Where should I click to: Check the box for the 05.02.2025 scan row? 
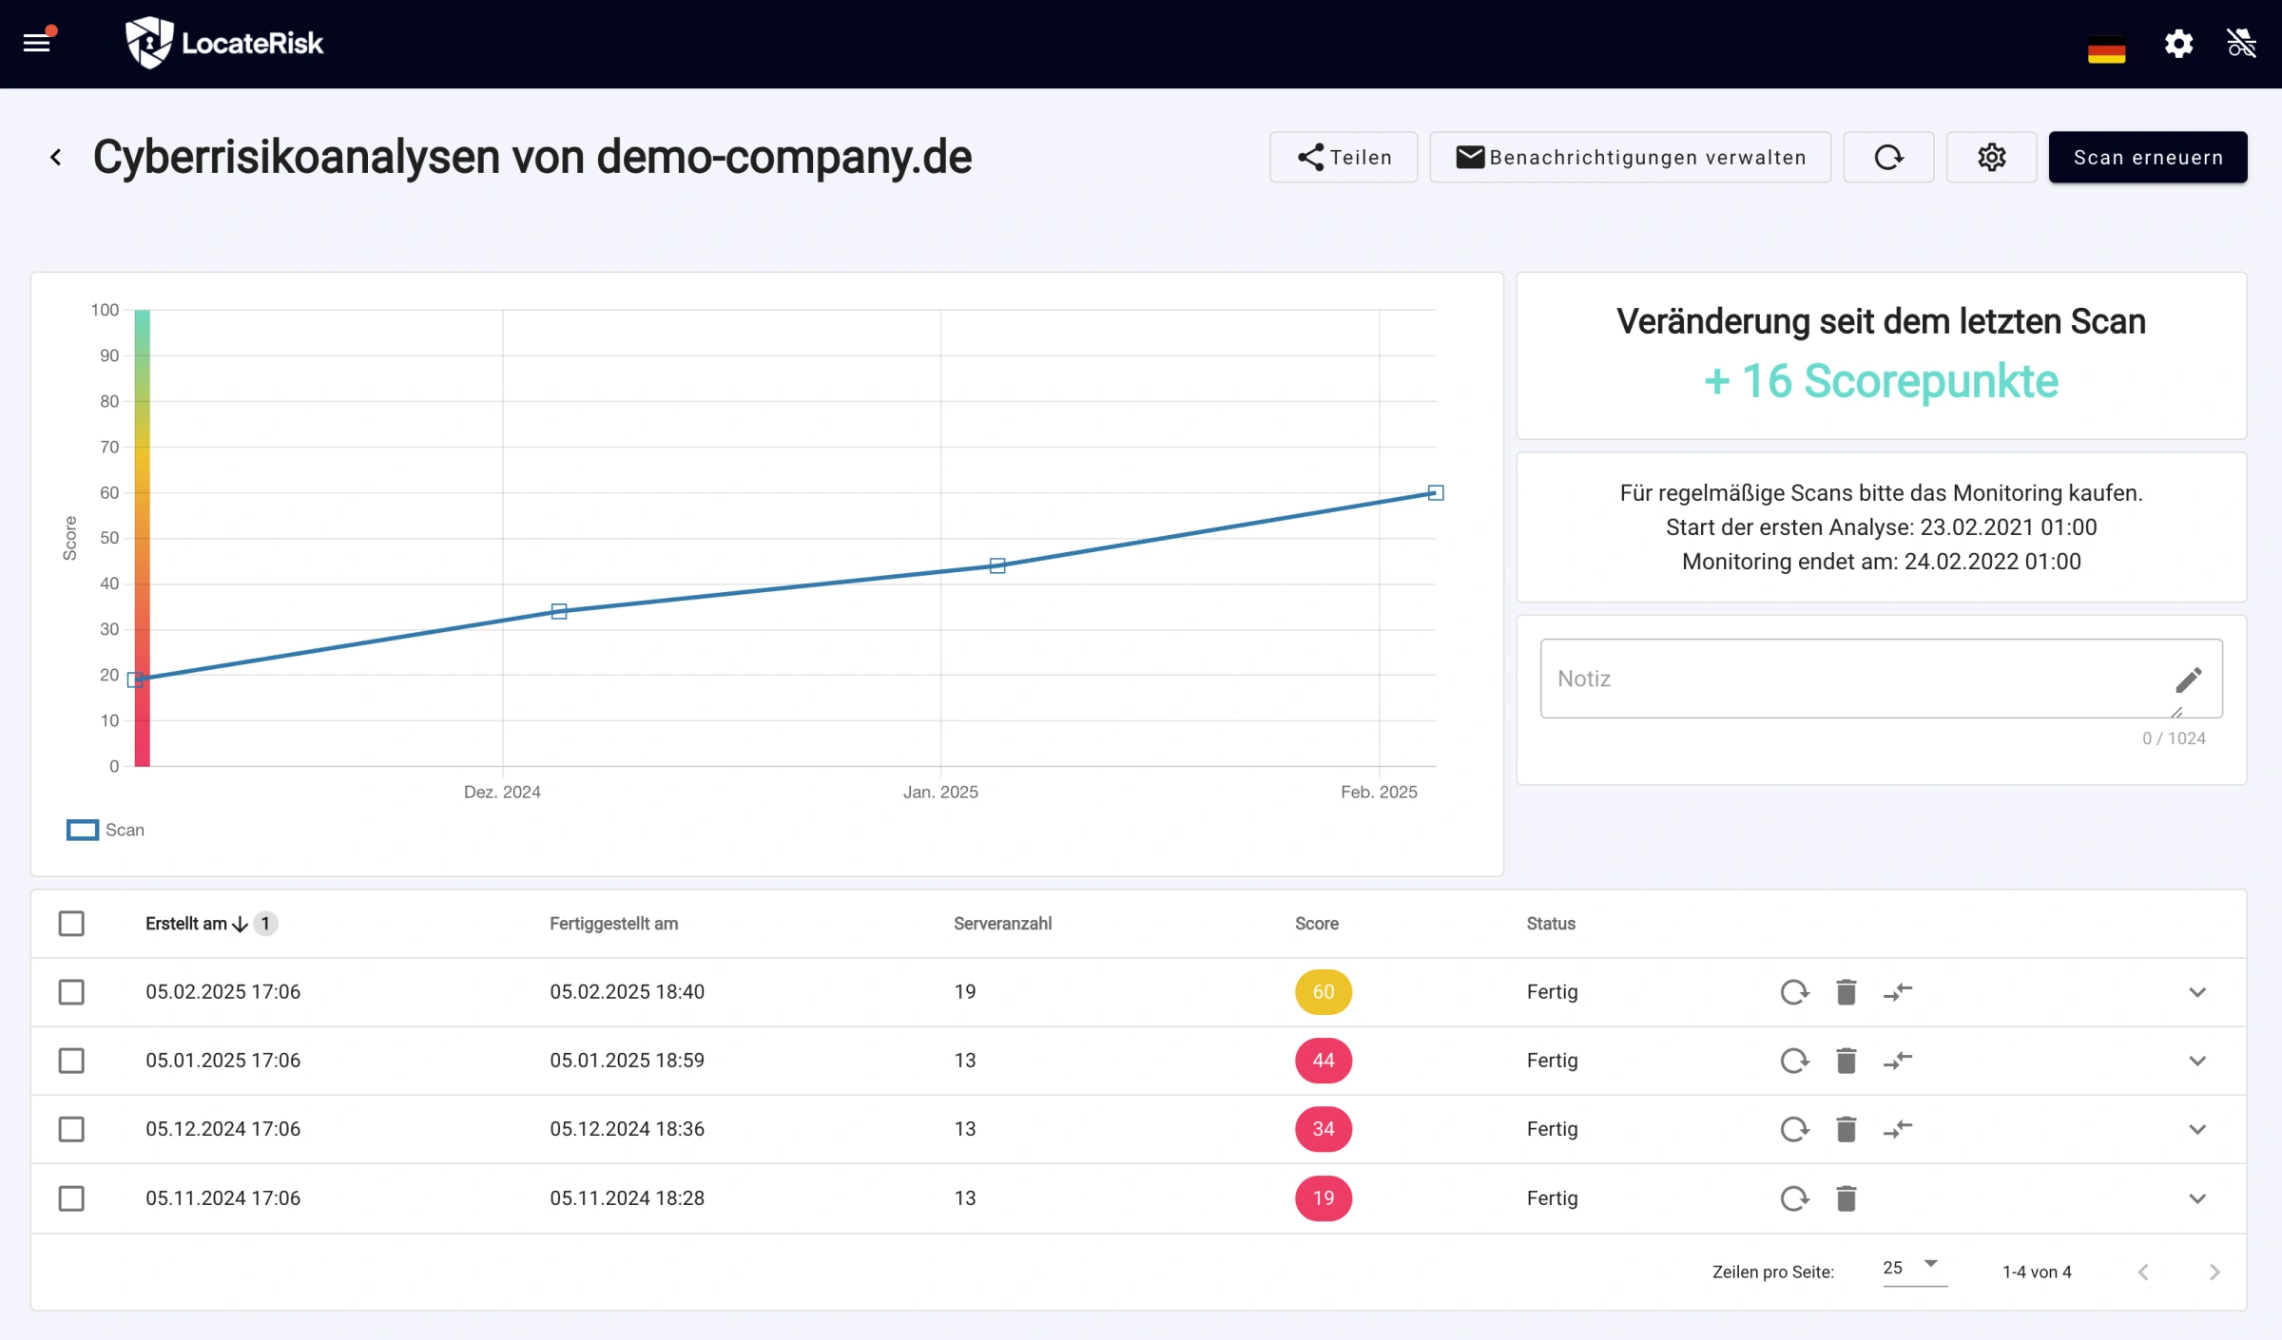pyautogui.click(x=71, y=992)
